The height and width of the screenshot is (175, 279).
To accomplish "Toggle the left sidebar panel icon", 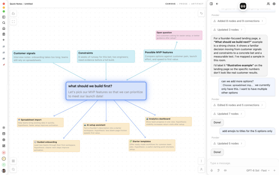I will (4, 17).
